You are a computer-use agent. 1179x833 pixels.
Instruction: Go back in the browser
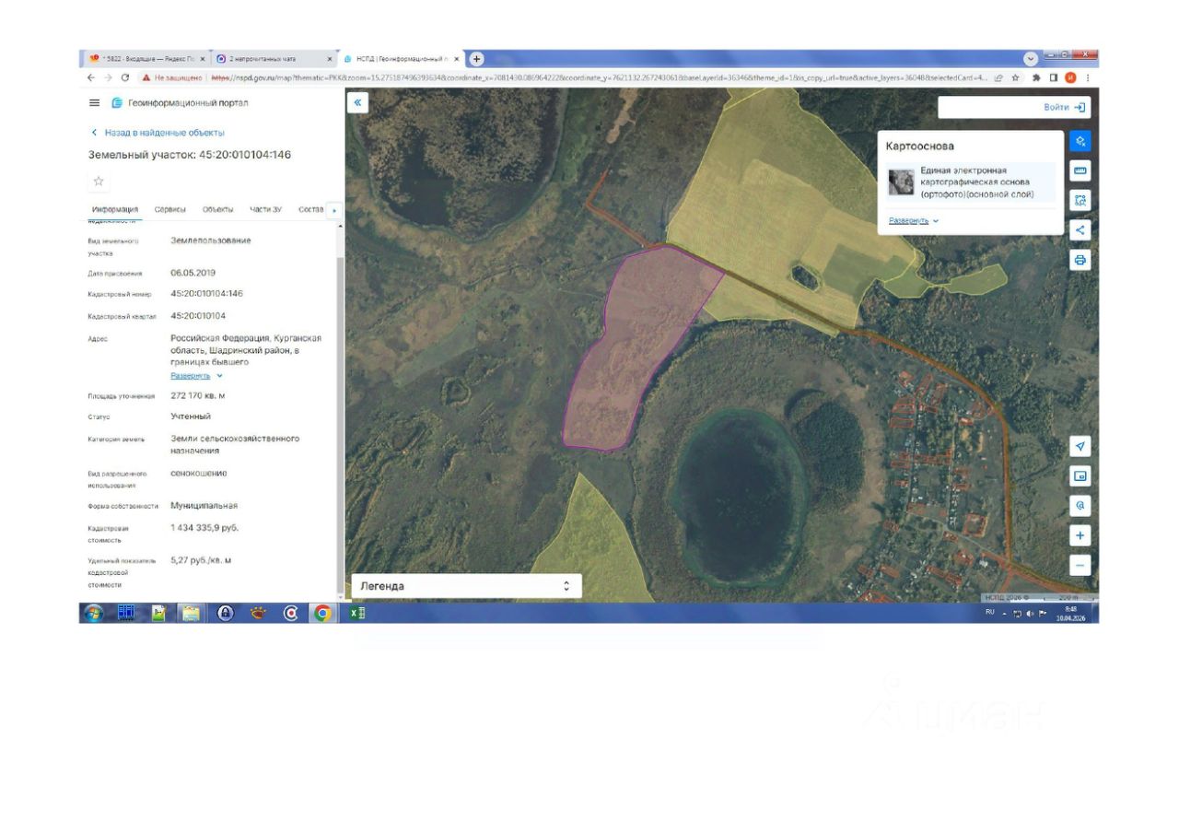[x=91, y=78]
